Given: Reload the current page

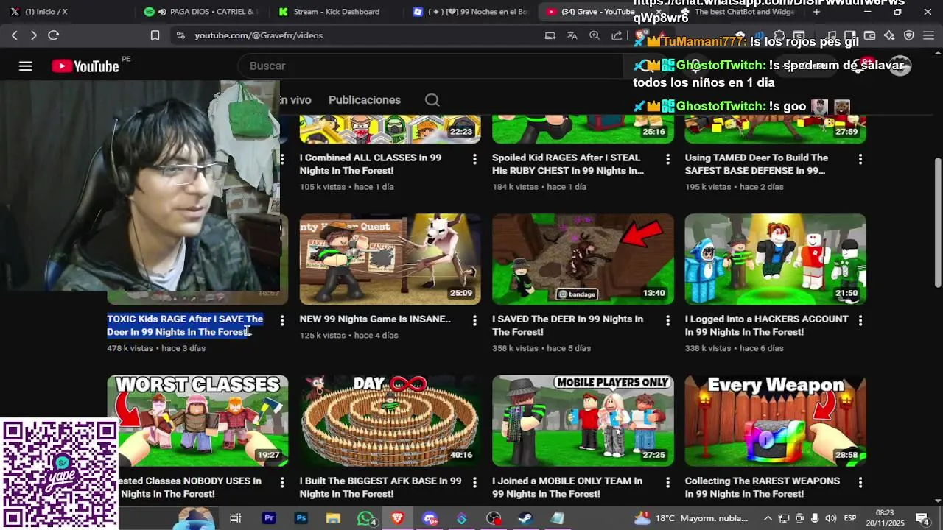Looking at the screenshot, I should click(x=53, y=35).
